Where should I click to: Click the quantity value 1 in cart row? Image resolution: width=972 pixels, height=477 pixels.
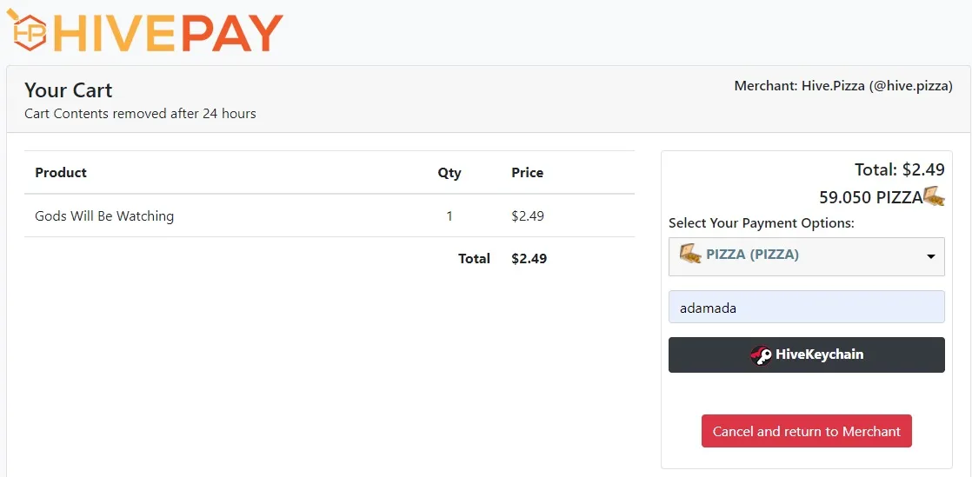449,216
